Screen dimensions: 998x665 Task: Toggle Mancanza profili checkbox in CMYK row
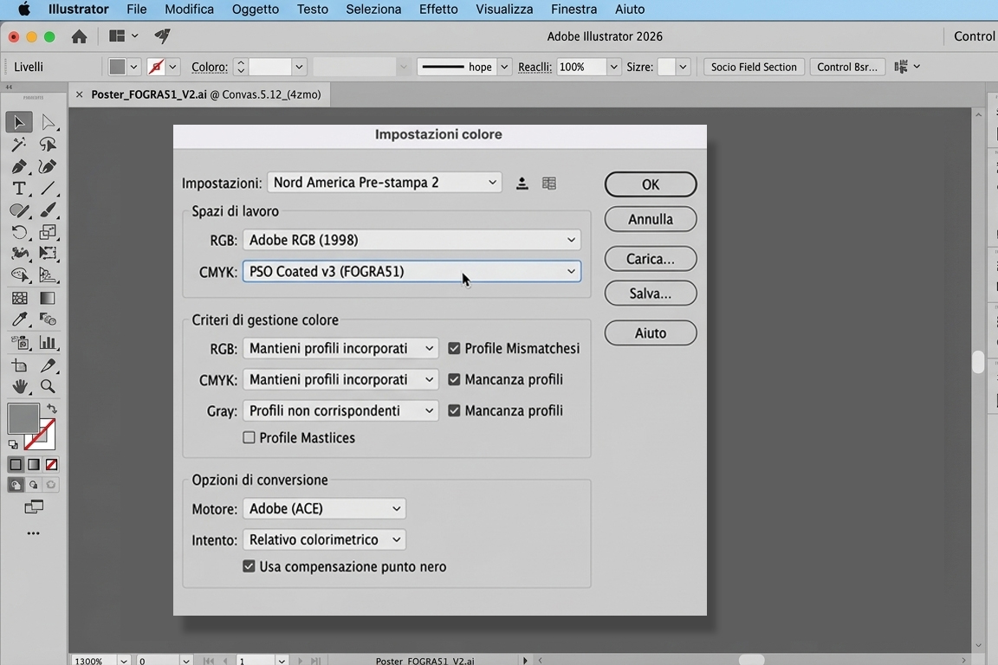[454, 379]
